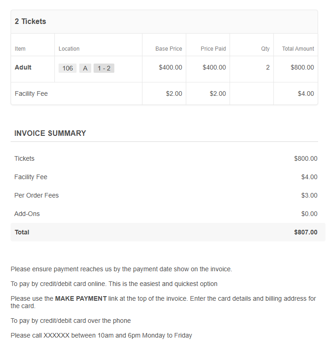This screenshot has width=331, height=356.
Task: Click the XXXXXX phone number text
Action: coord(56,335)
